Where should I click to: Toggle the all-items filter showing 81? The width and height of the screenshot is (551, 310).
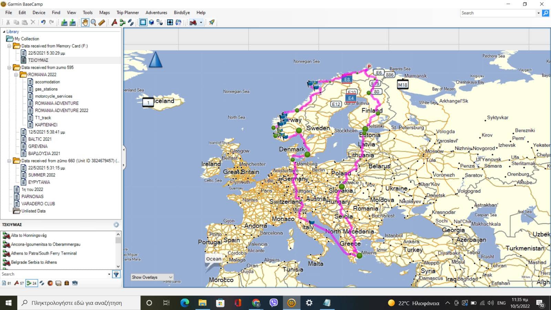click(x=7, y=283)
